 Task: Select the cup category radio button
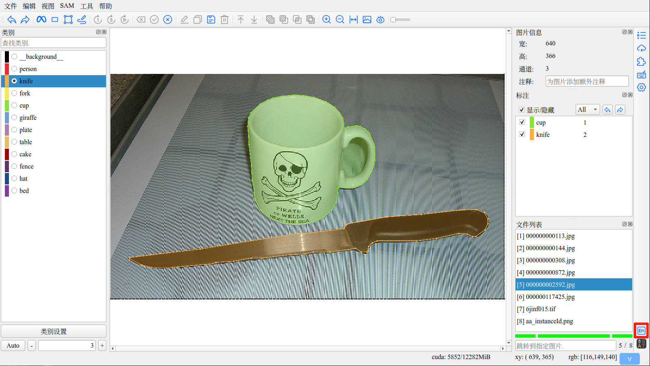tap(14, 105)
